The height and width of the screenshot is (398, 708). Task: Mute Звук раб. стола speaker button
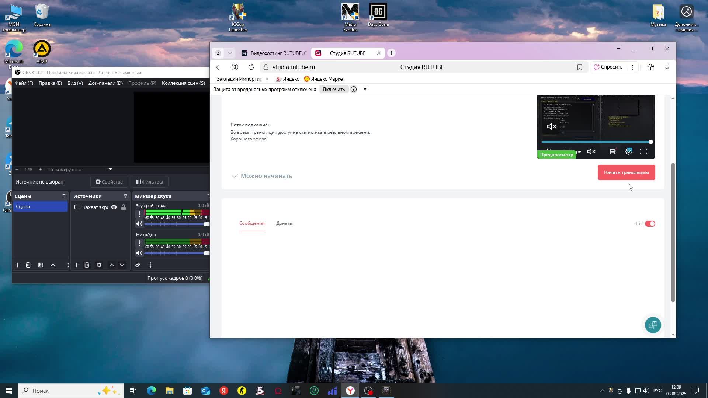(139, 224)
